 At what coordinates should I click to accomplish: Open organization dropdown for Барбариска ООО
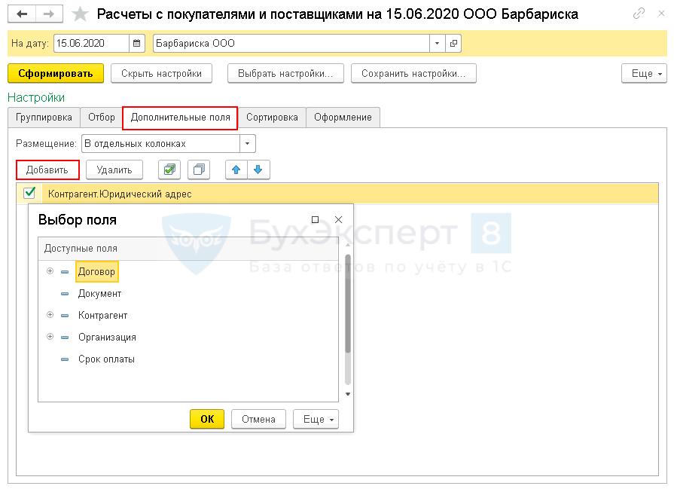438,44
